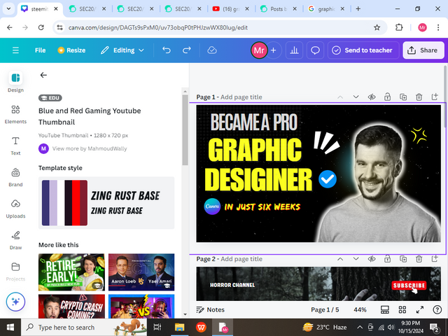Select the Text tab in sidebar

[x=15, y=146]
